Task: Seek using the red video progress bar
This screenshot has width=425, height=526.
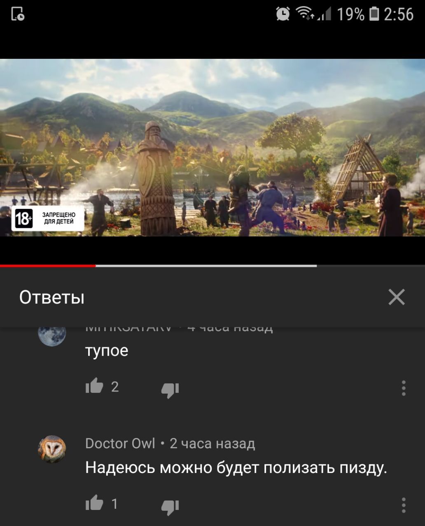Action: point(48,266)
